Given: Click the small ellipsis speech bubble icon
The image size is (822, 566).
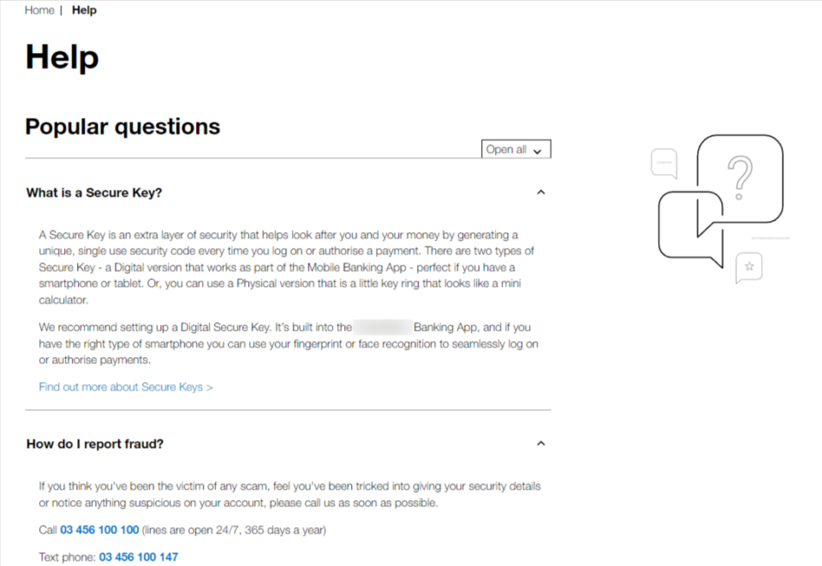Looking at the screenshot, I should click(664, 163).
